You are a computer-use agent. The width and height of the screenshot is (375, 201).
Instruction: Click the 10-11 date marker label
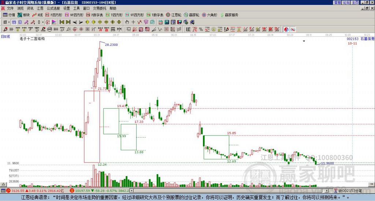click(x=352, y=43)
